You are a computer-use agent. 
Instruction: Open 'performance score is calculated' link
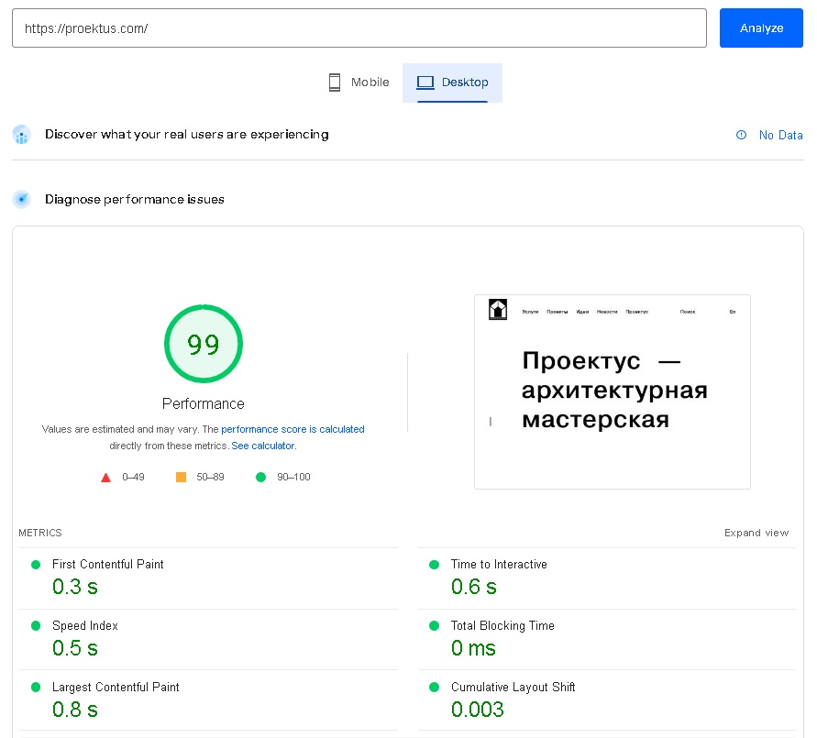pos(293,429)
